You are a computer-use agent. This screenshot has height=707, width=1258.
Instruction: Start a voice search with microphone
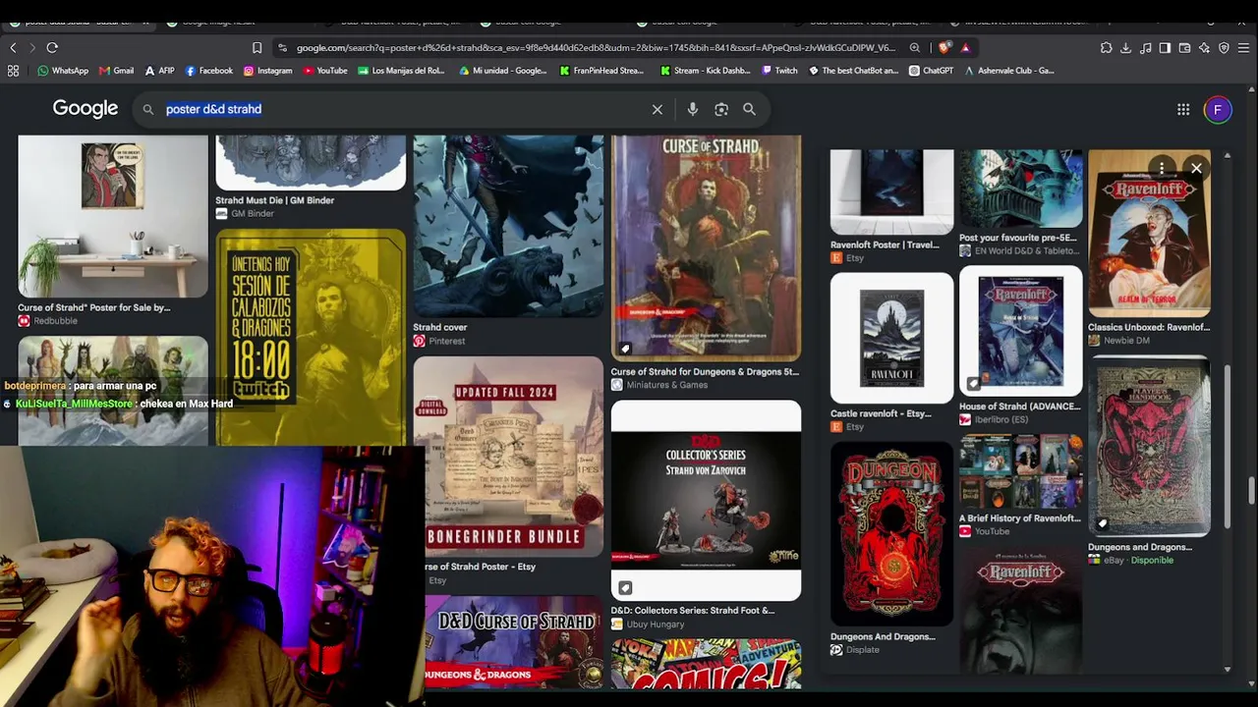coord(693,110)
